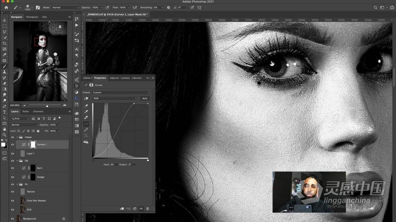View previous state of adjustment

[x=128, y=209]
